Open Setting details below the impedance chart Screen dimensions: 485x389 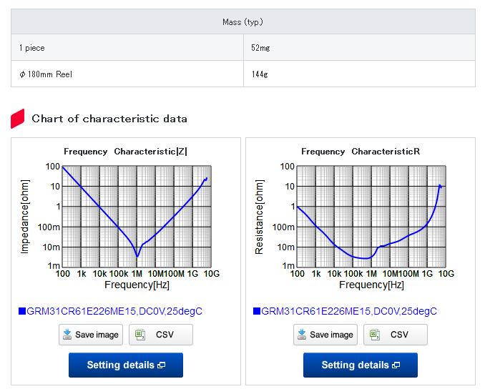click(x=126, y=365)
